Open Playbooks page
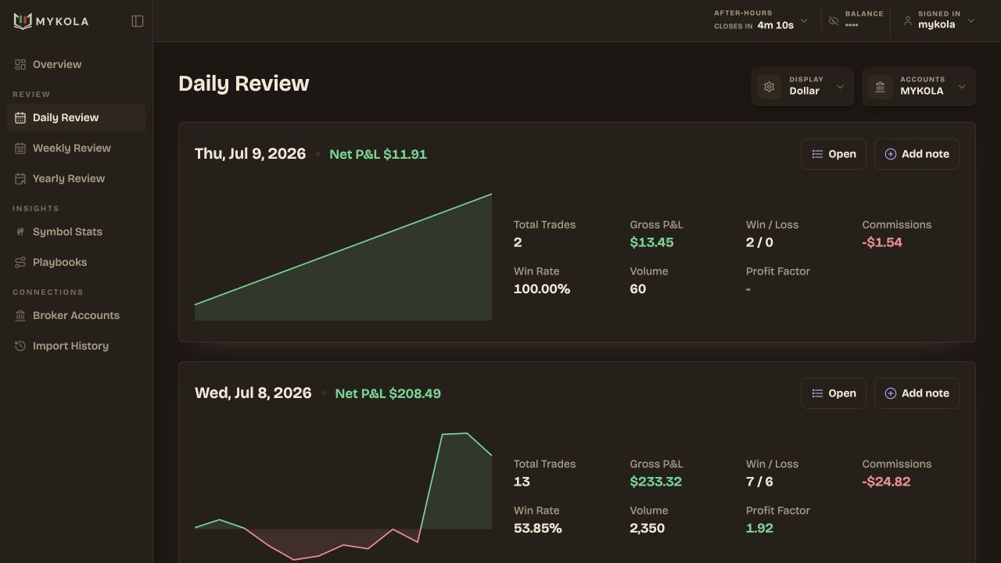 coord(76,262)
